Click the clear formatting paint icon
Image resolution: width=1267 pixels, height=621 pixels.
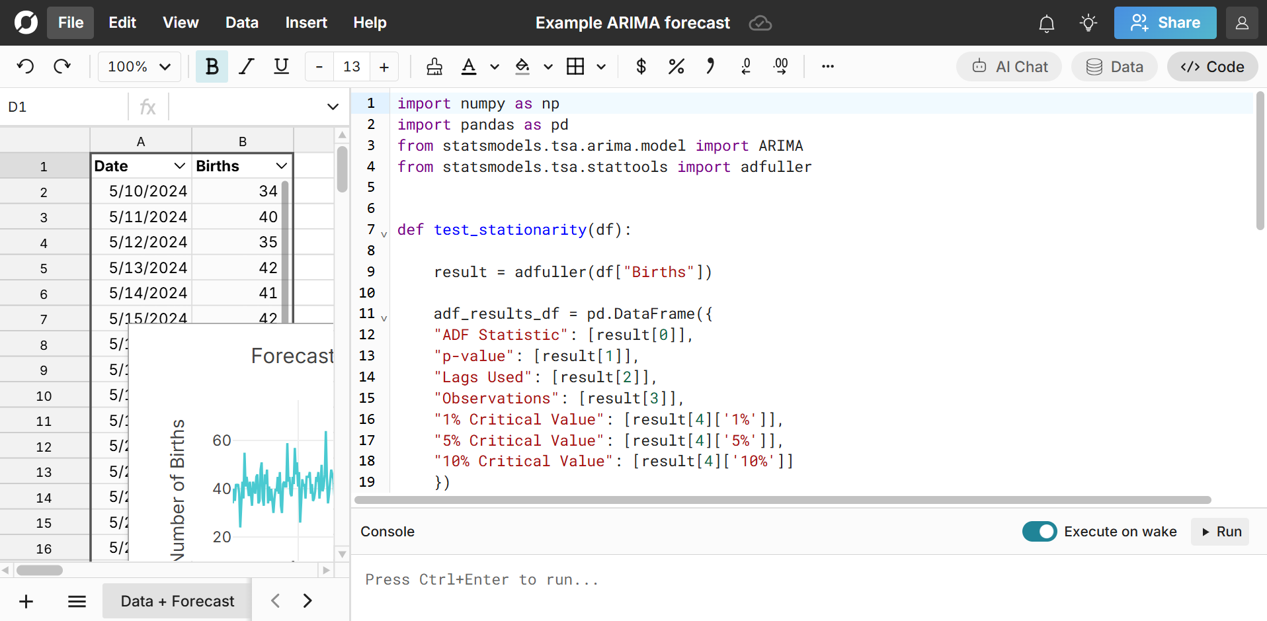(434, 66)
